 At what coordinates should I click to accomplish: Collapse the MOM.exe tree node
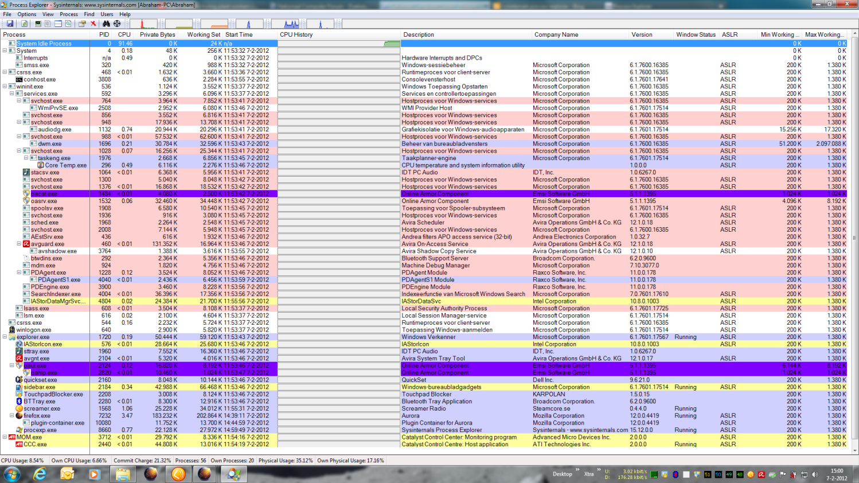point(5,437)
